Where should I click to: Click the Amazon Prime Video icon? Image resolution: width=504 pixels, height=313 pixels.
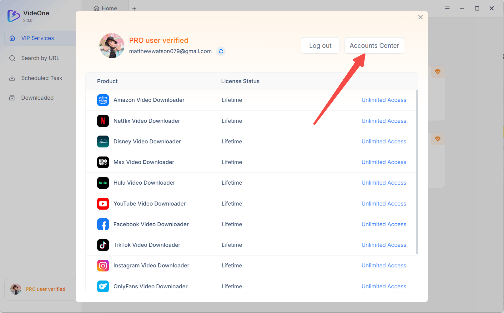103,100
